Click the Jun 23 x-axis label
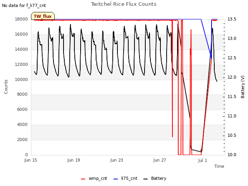 coord(117,160)
